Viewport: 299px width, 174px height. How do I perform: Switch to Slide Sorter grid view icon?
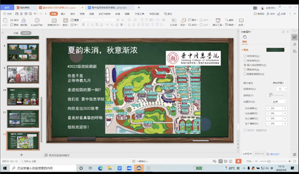226,161
